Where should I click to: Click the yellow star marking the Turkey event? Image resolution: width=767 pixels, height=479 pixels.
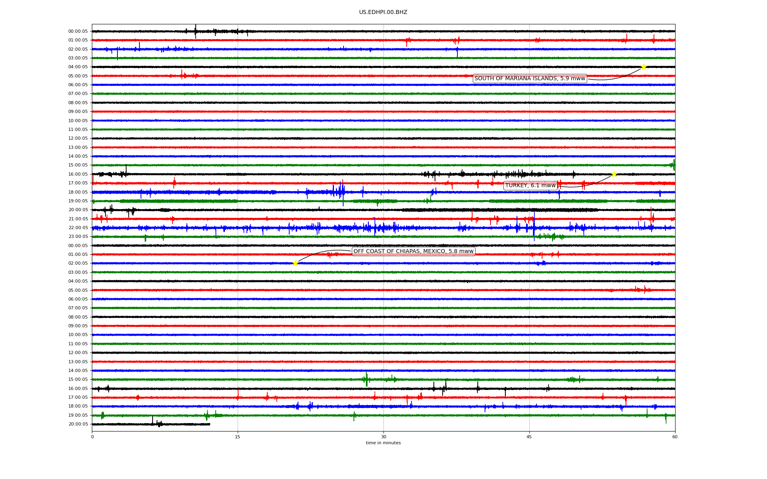pyautogui.click(x=614, y=174)
